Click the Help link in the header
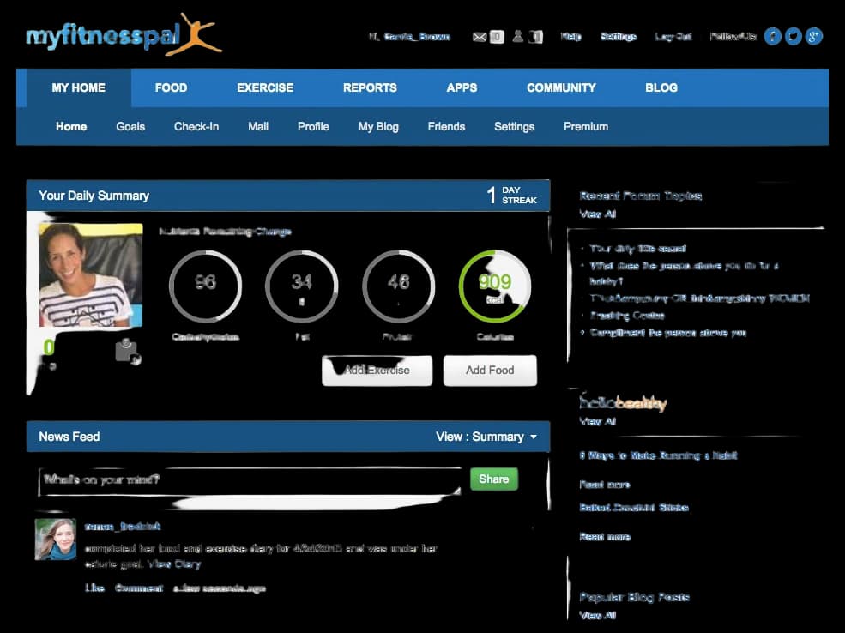The width and height of the screenshot is (845, 633). tap(570, 37)
